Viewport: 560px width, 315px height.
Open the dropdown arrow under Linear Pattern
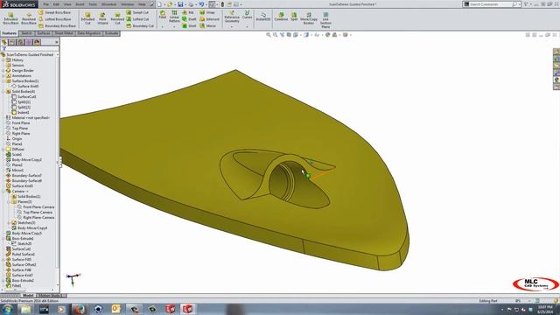174,27
